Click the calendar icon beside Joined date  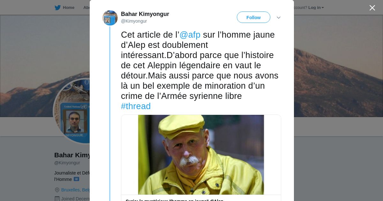pyautogui.click(x=57, y=199)
